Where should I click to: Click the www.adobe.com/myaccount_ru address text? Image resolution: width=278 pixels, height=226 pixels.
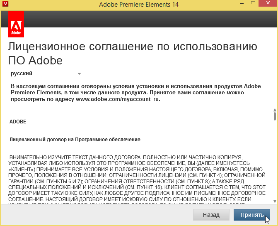tap(117, 99)
